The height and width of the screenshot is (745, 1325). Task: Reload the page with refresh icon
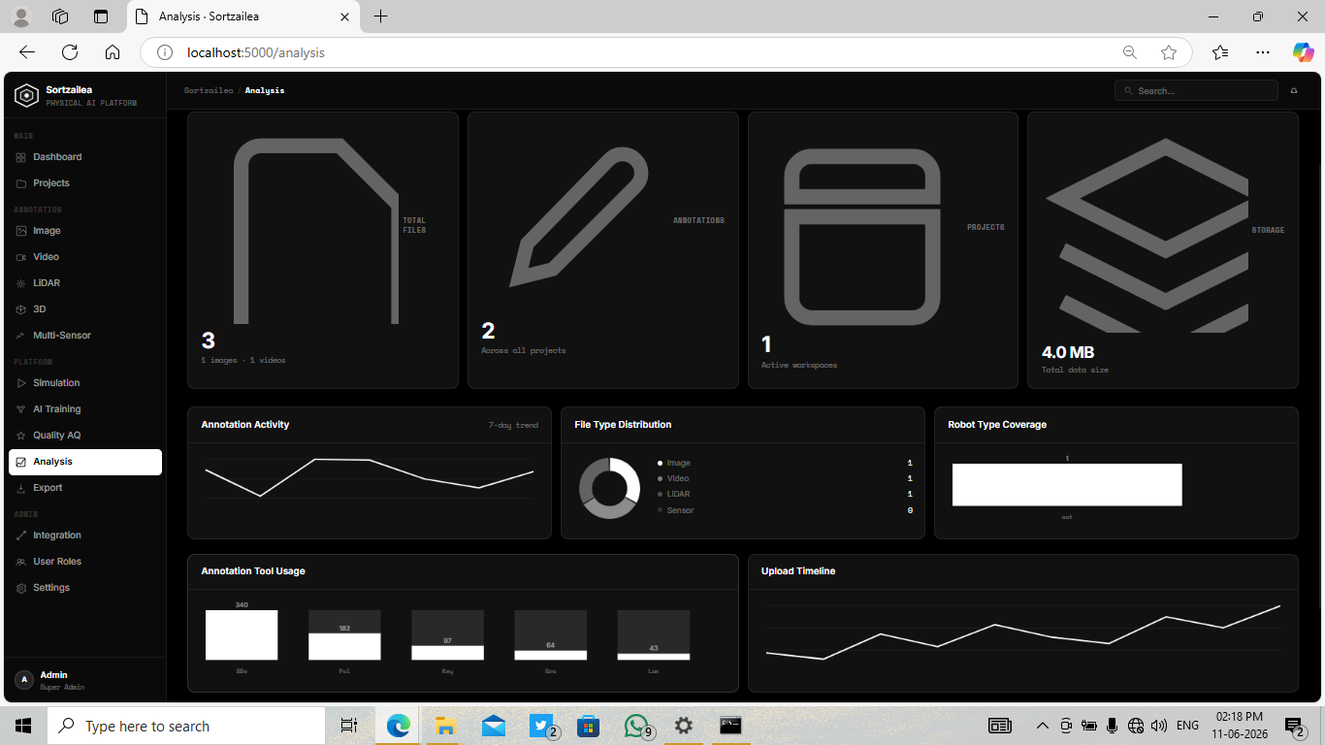tap(70, 52)
